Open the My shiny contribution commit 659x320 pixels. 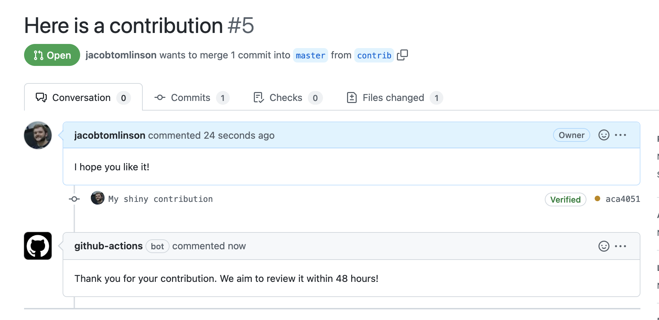(x=160, y=199)
